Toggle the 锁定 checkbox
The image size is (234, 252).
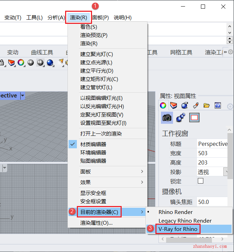(201, 181)
